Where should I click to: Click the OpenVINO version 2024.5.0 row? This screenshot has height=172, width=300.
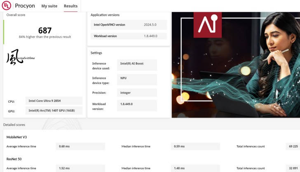(x=129, y=25)
